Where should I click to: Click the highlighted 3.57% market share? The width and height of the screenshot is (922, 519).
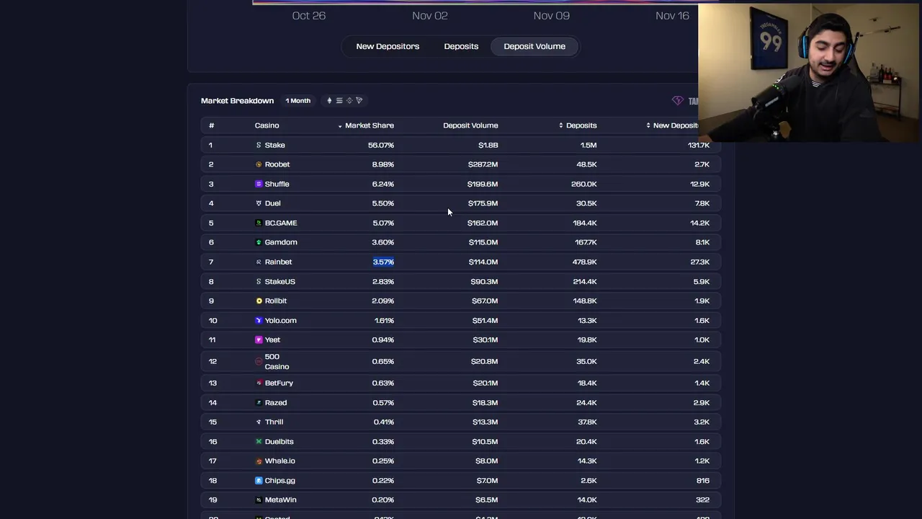(x=383, y=262)
